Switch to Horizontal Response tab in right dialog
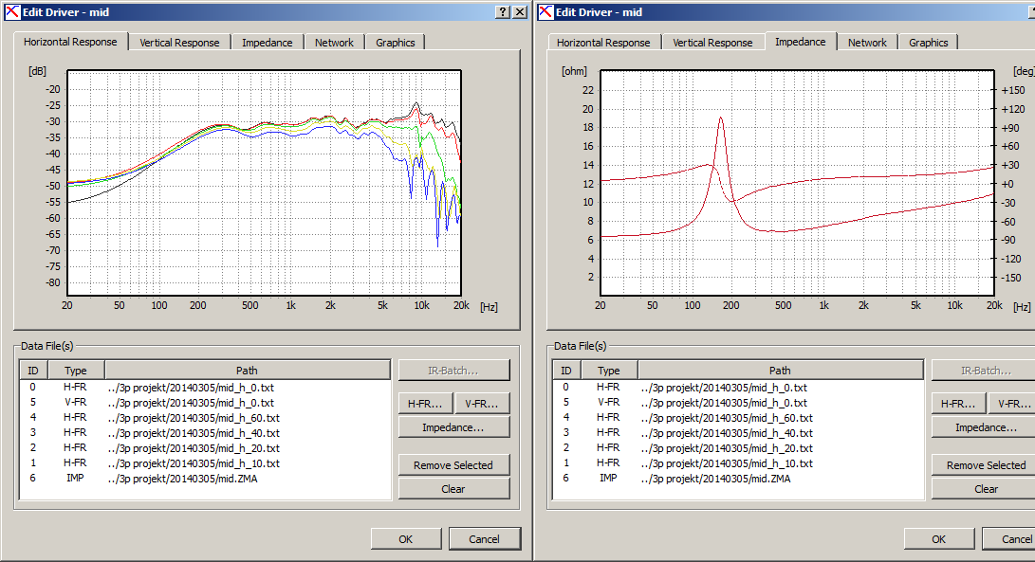 click(603, 43)
